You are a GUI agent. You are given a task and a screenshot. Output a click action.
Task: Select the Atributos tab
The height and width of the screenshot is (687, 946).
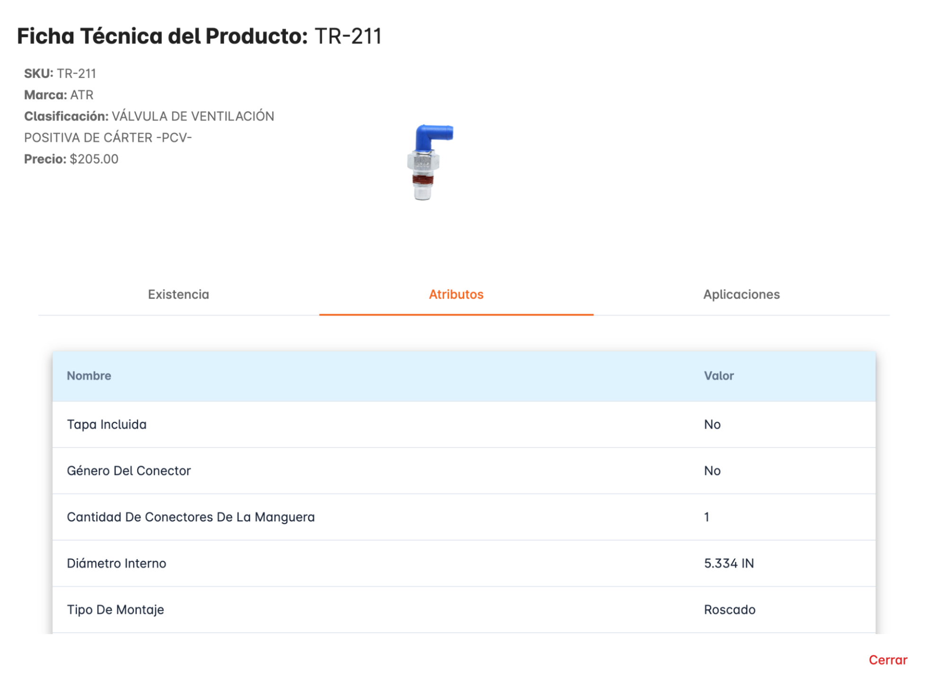[456, 294]
